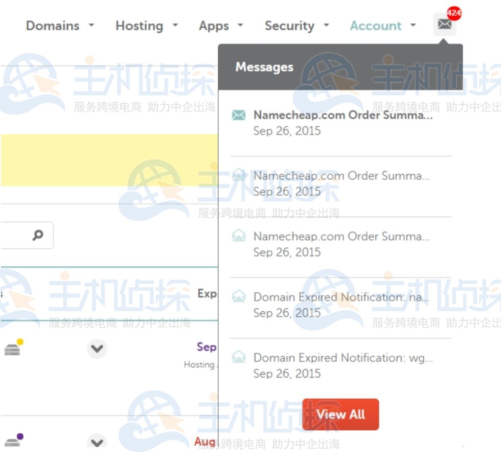501x460 pixels.
Task: Click the dropdown arrow next to Security
Action: [x=326, y=25]
